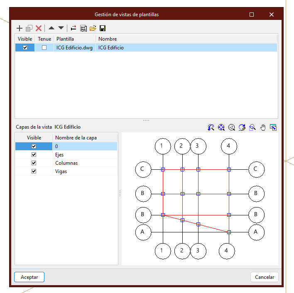Click the redraw view icon
Screen dimensions: 294x293
click(242, 127)
